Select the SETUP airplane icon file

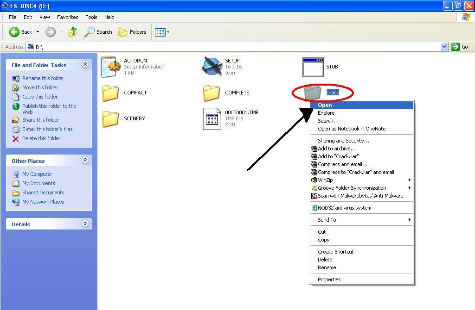[x=212, y=67]
